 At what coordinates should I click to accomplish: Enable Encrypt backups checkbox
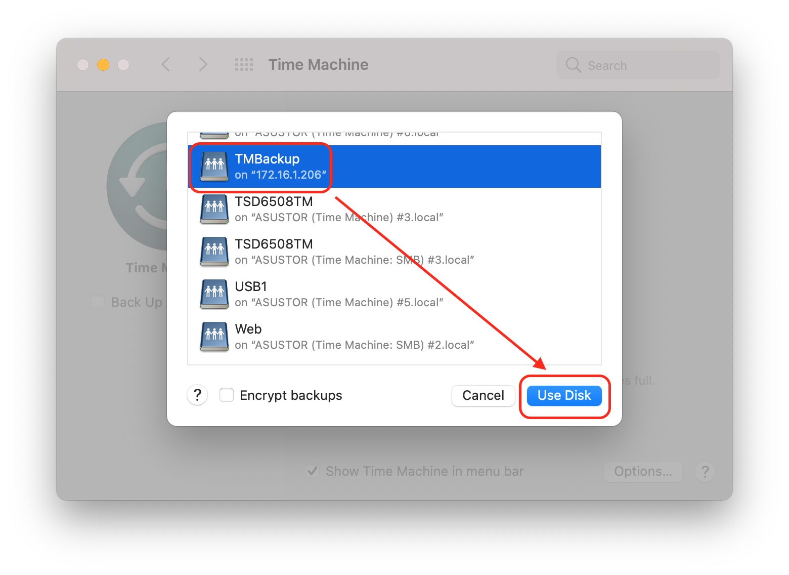click(227, 395)
